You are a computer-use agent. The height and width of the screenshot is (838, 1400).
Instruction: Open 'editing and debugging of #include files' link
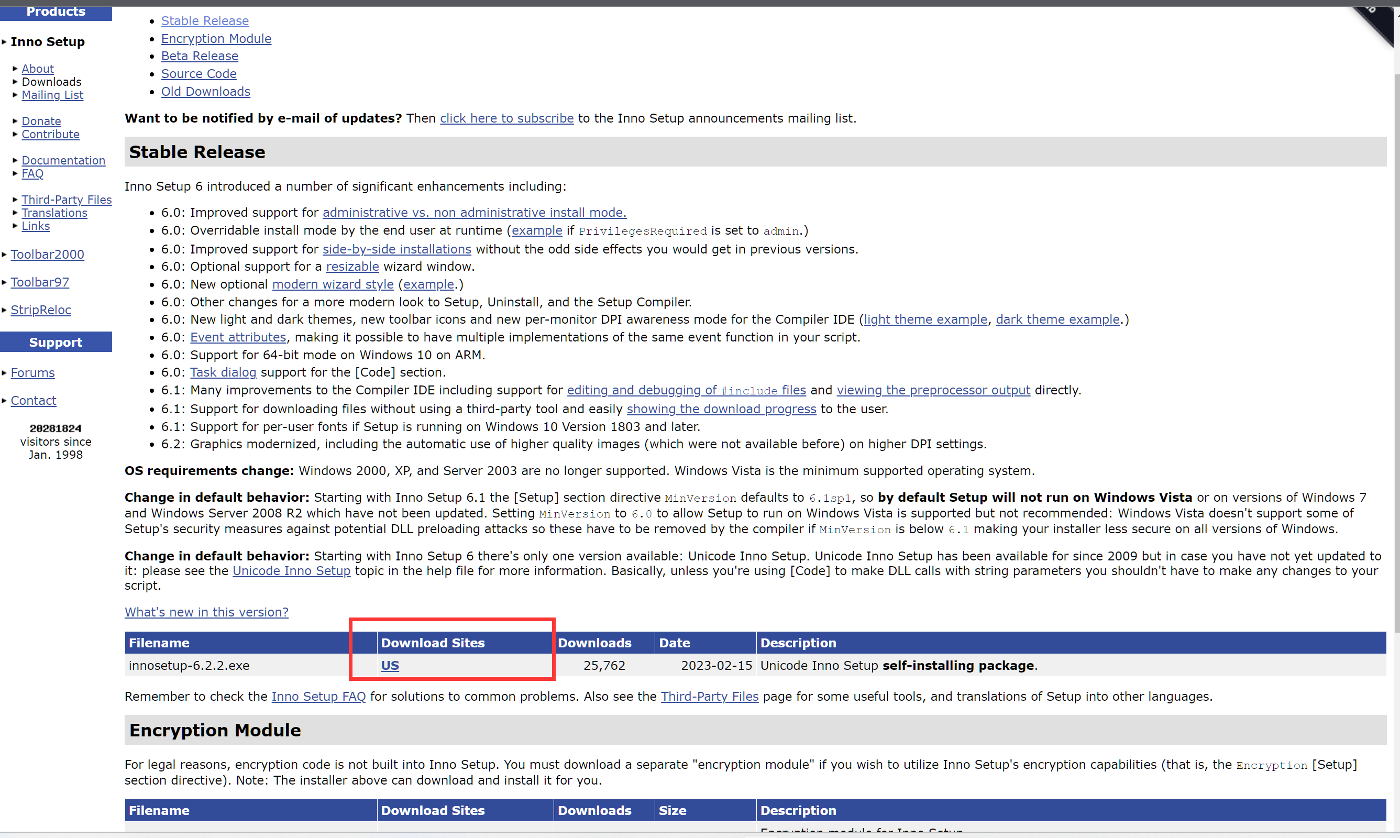pyautogui.click(x=687, y=390)
